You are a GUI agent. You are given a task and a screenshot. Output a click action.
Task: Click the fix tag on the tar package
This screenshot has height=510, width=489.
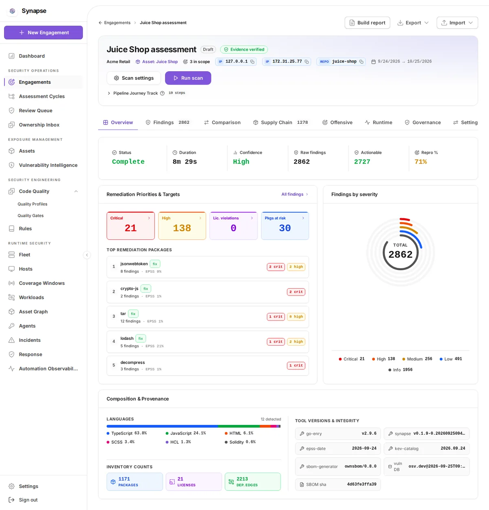133,314
